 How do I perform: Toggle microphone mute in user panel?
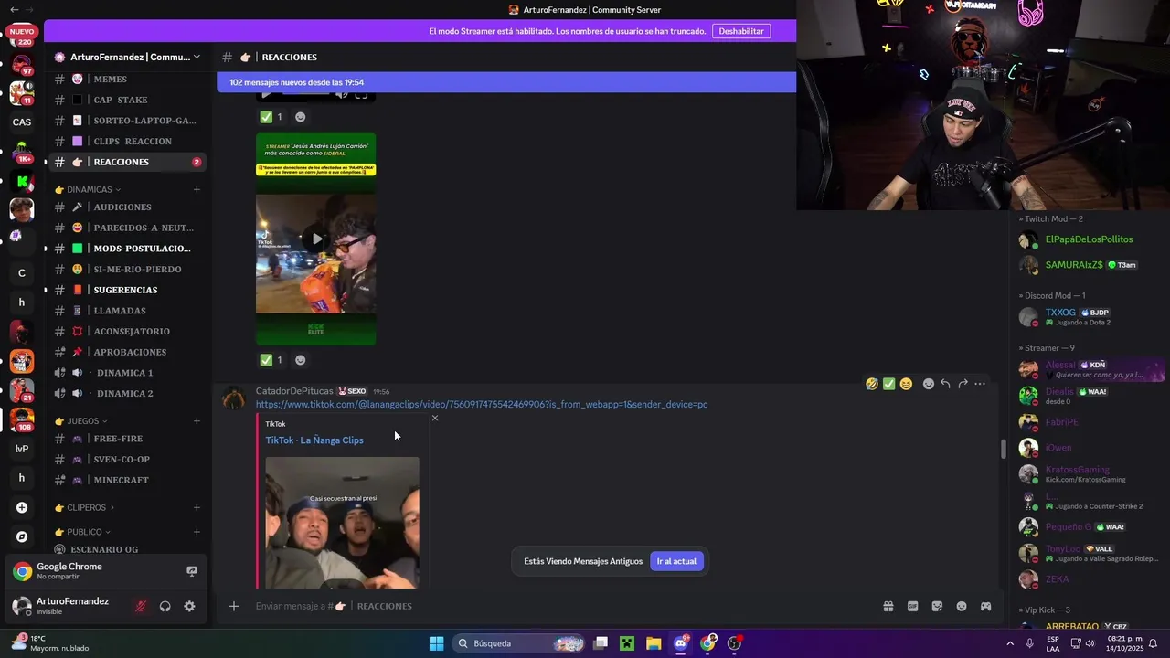(x=141, y=606)
